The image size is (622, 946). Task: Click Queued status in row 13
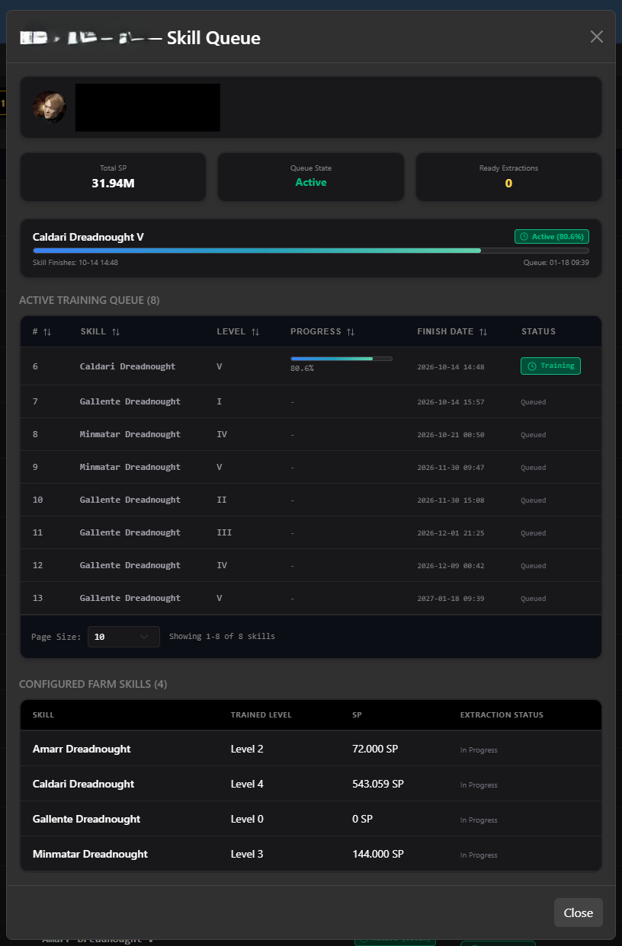tap(534, 599)
